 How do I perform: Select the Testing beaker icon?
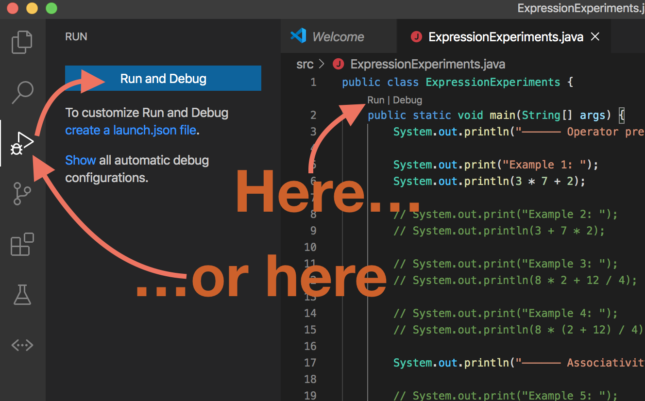[22, 295]
